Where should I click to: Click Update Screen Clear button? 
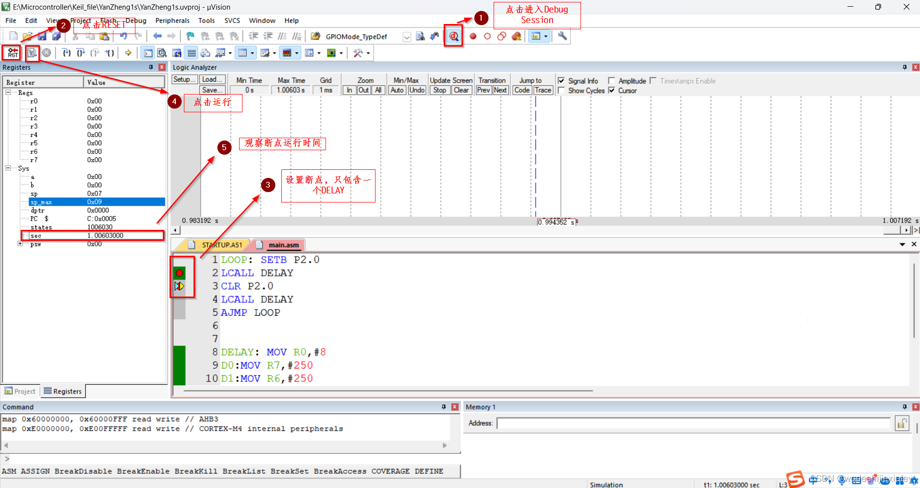461,90
